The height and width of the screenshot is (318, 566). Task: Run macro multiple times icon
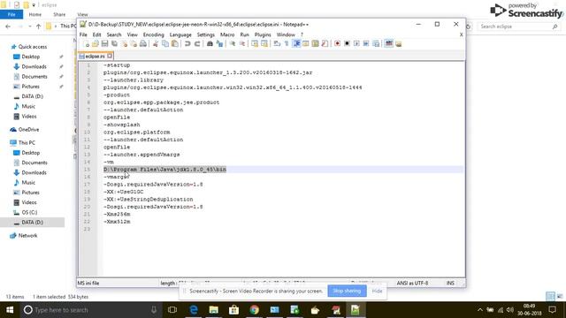tap(366, 43)
